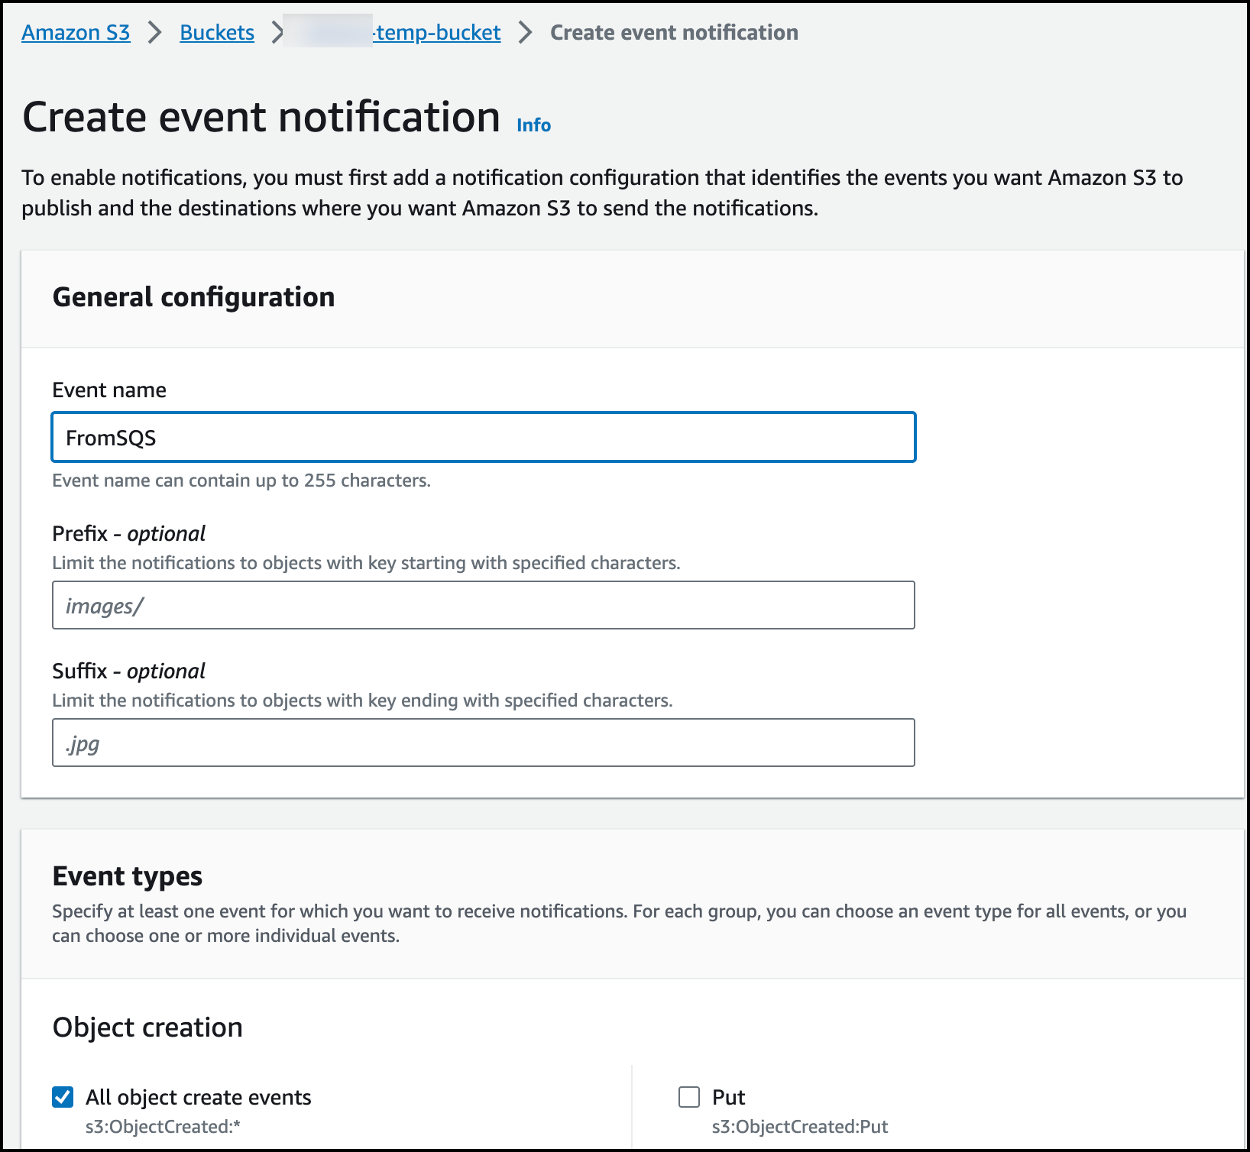Uncheck All object create events checkbox
The image size is (1250, 1152).
(63, 1097)
